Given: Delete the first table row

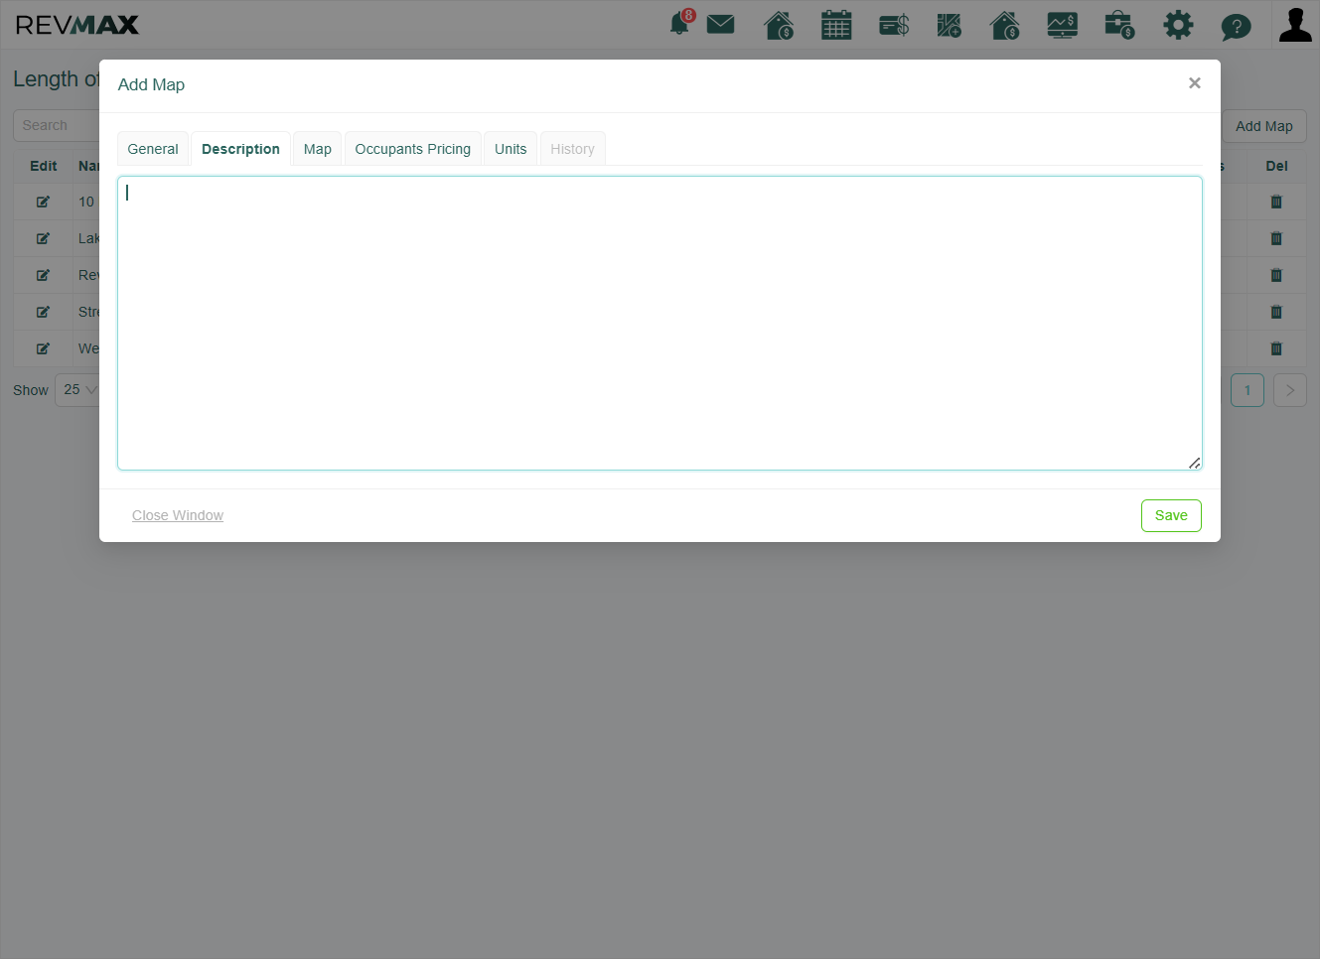Looking at the screenshot, I should click(1276, 202).
